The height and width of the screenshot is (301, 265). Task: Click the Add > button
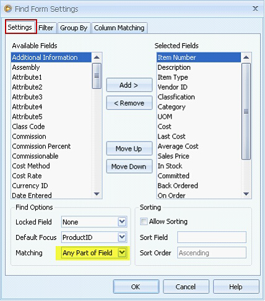pos(129,85)
